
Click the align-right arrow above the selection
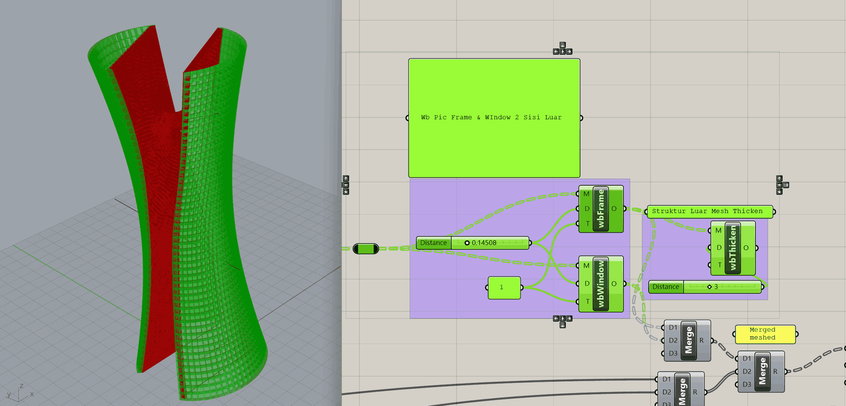[x=569, y=52]
